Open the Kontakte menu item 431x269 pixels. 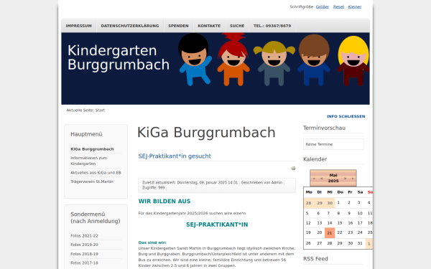coord(209,26)
